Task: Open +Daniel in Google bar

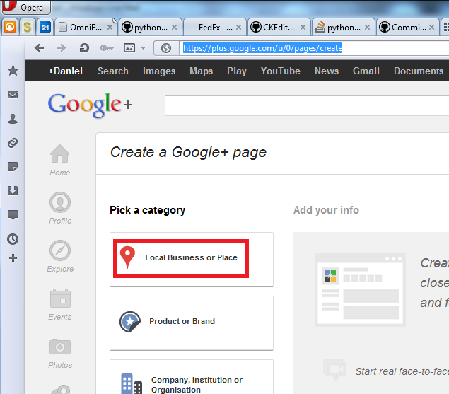Action: pos(66,71)
